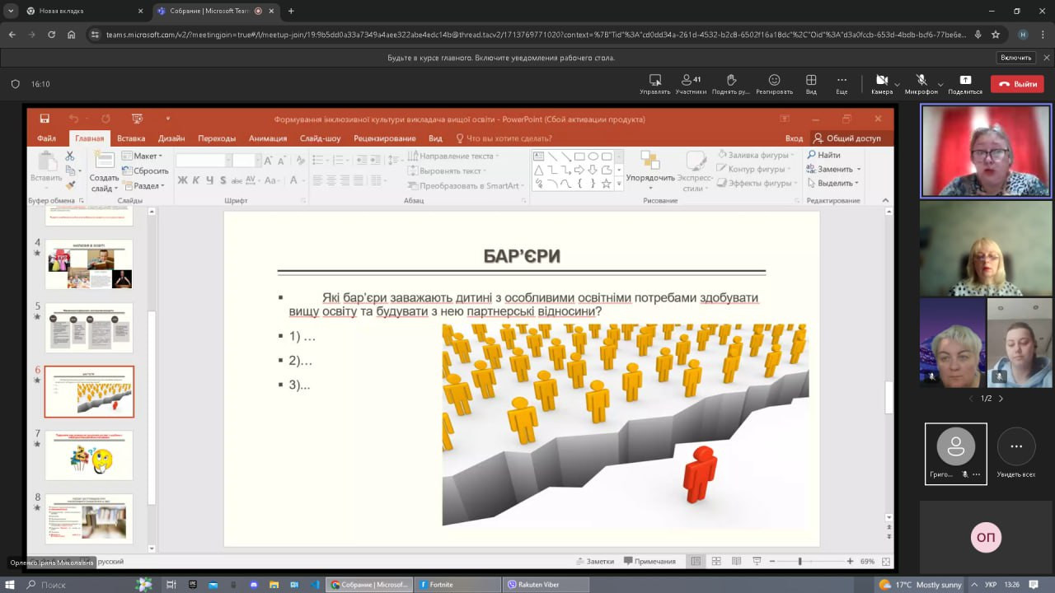Open the Участники participants panel

click(691, 81)
